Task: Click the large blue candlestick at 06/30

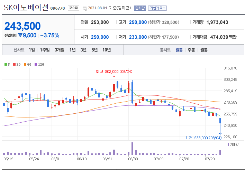Action: point(132,93)
